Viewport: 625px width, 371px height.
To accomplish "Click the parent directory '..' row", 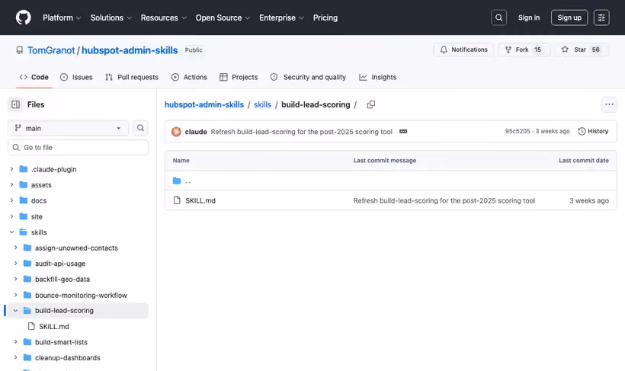I will [390, 181].
